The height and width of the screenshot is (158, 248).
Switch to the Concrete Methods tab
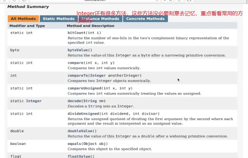(145, 19)
